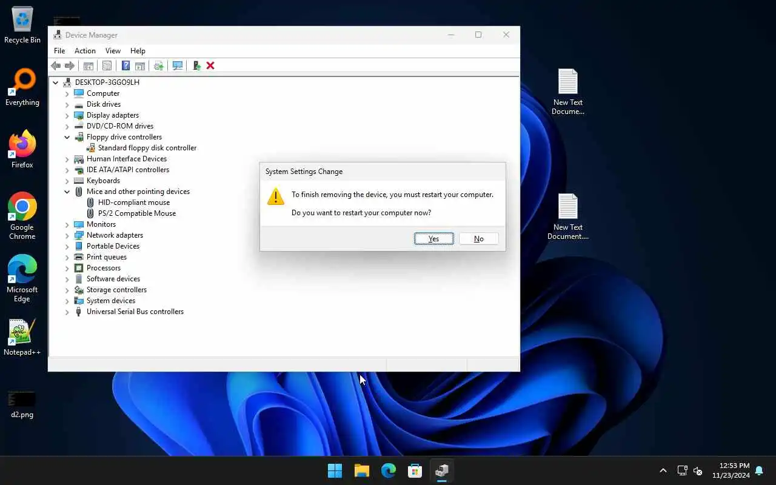Screen dimensions: 776x485
Task: Click No in System Settings Change dialog
Action: pyautogui.click(x=479, y=239)
